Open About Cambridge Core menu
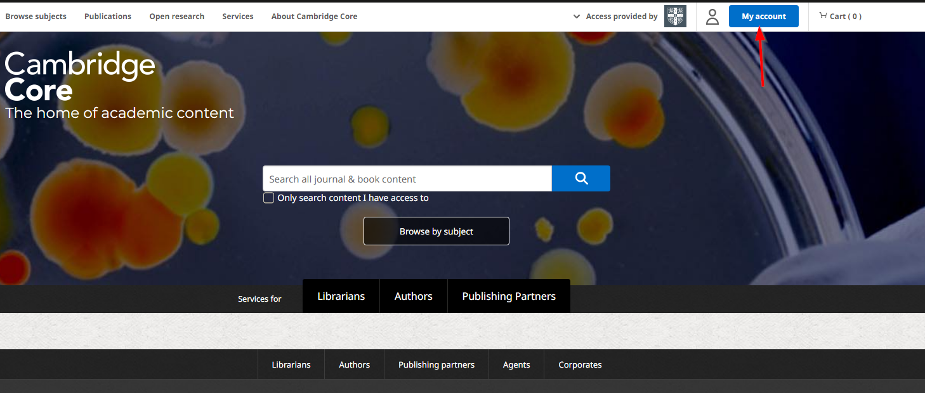The width and height of the screenshot is (925, 393). pos(314,16)
